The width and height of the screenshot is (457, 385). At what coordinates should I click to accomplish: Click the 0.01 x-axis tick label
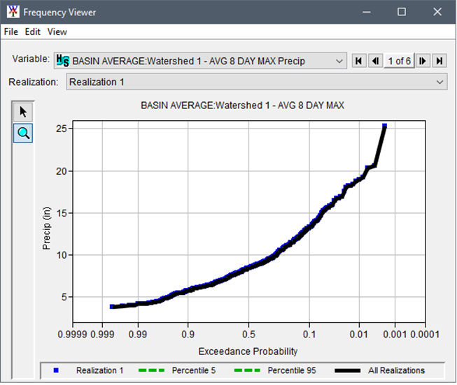(x=359, y=335)
